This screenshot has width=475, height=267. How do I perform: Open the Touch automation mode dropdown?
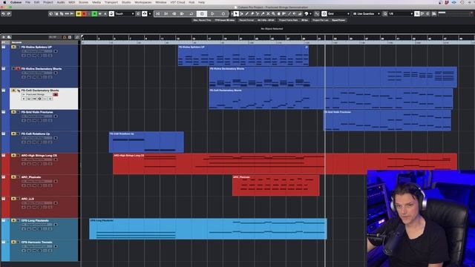(x=124, y=13)
